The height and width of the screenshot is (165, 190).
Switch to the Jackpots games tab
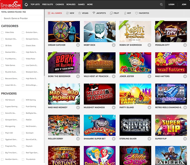[99, 13]
